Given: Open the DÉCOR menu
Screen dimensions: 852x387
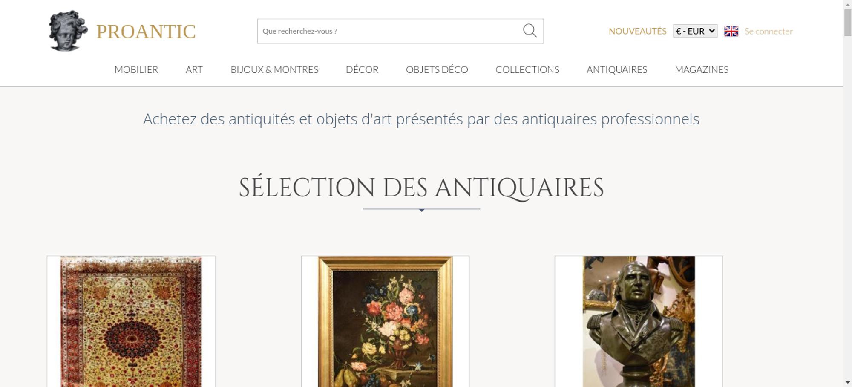Looking at the screenshot, I should (x=362, y=69).
